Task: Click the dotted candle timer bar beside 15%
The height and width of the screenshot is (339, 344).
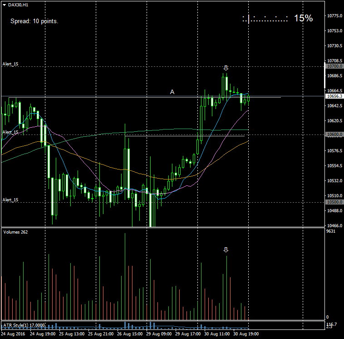Action: pyautogui.click(x=265, y=19)
